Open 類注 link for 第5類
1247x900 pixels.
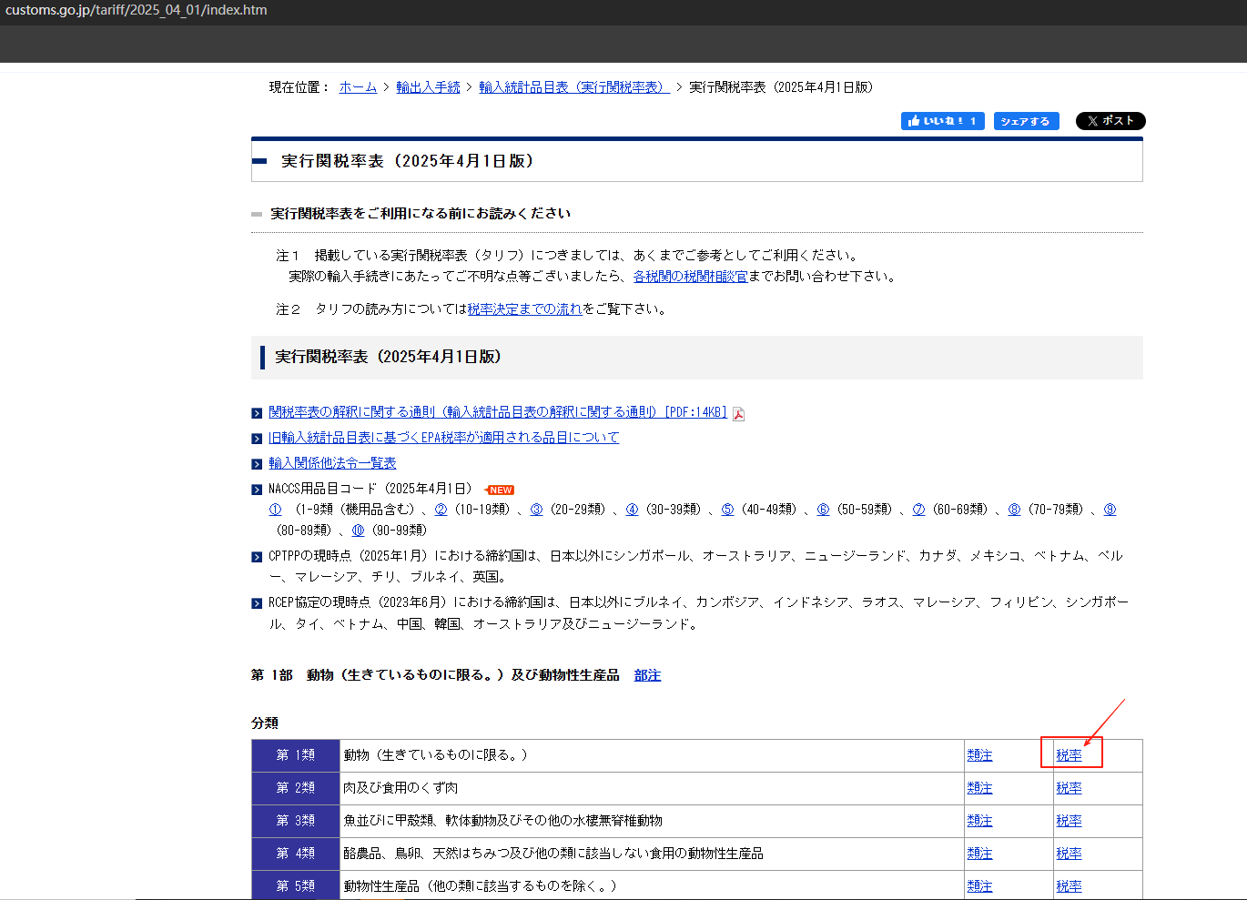click(979, 886)
